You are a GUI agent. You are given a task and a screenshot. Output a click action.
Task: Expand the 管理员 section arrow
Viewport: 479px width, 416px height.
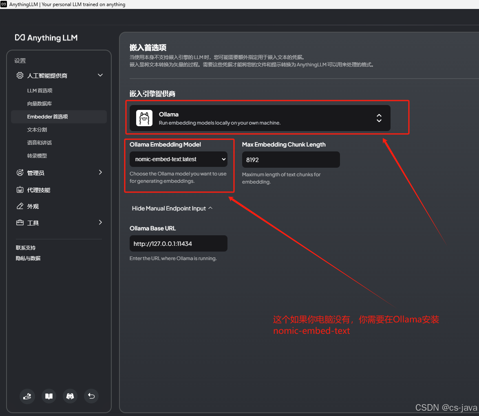100,172
